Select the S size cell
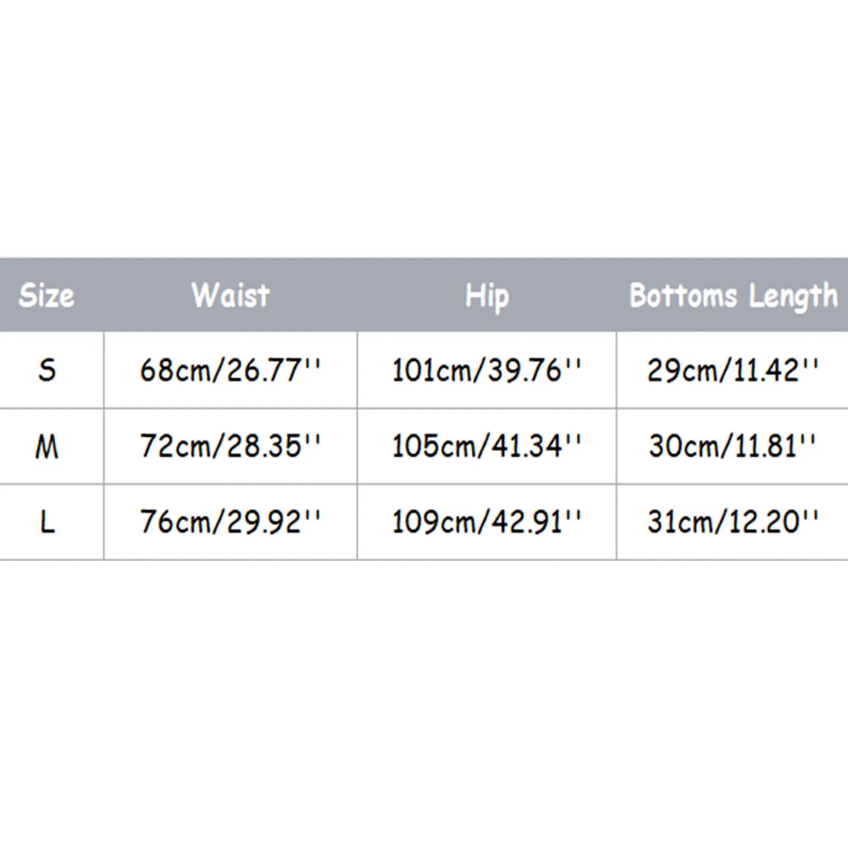Image resolution: width=848 pixels, height=848 pixels. pos(51,370)
